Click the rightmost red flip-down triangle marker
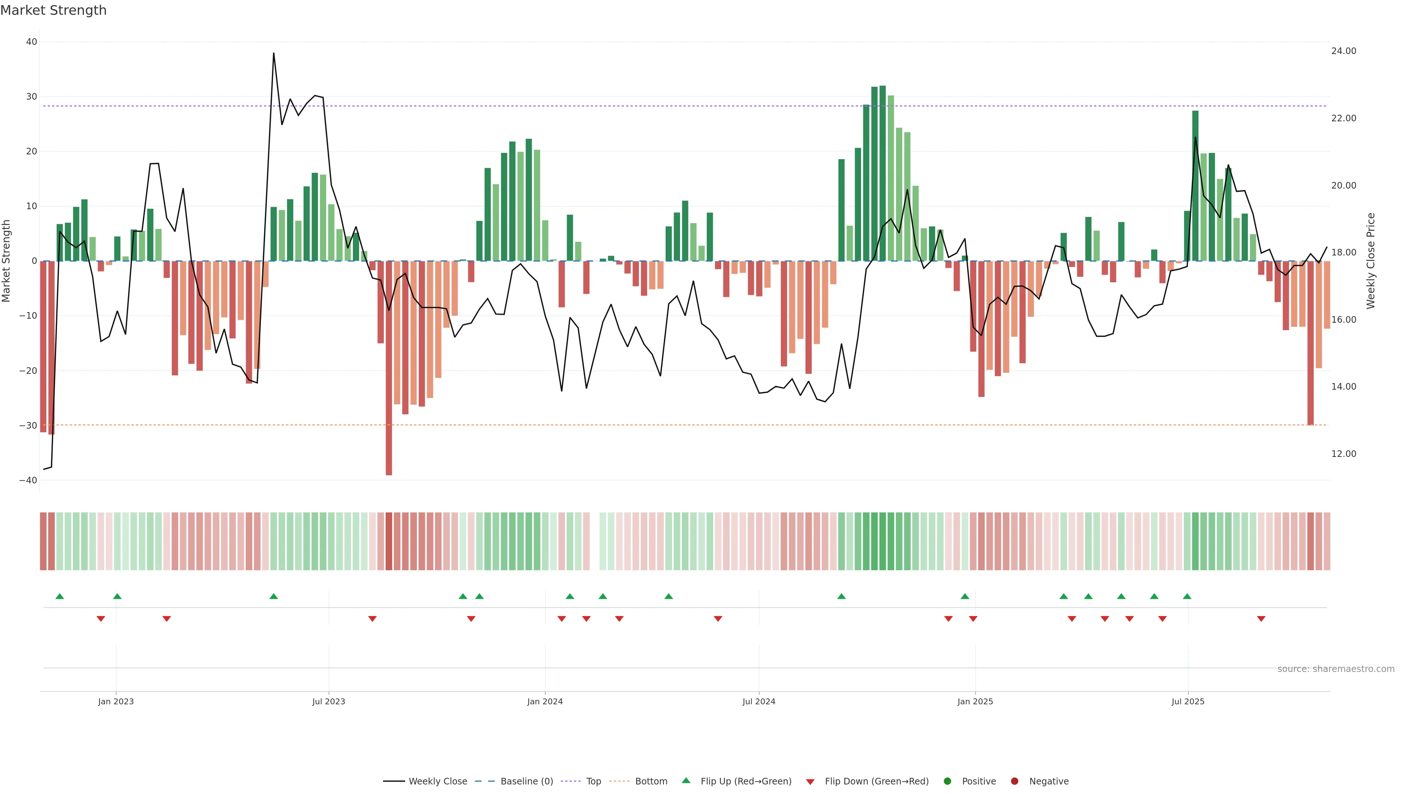 point(1261,619)
